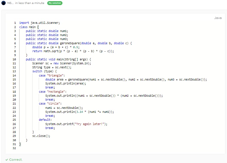This screenshot has width=227, height=163.
Task: Click the user avatar icon
Action: (x=3, y=3)
